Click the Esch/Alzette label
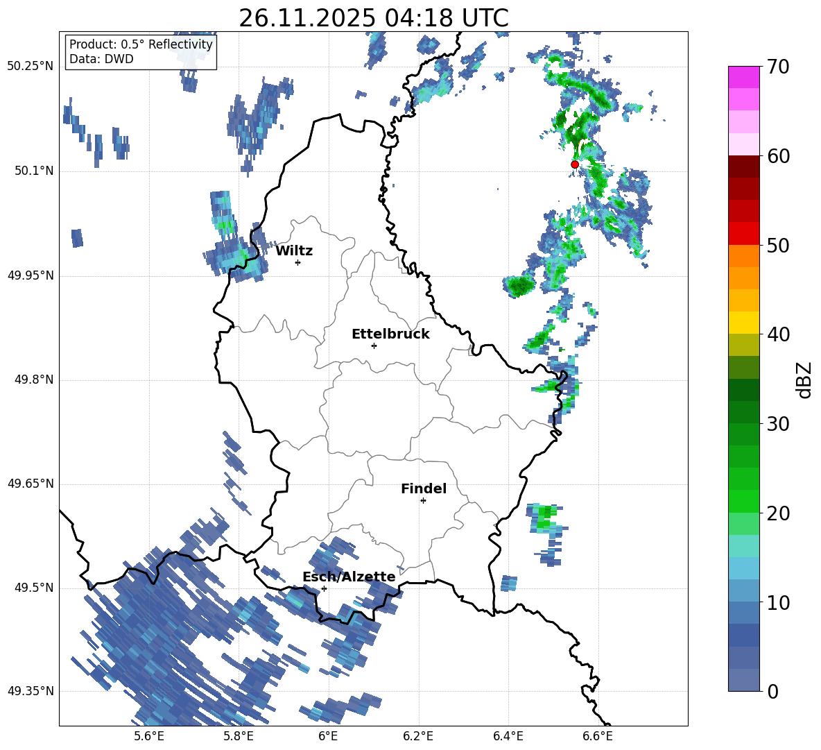 pyautogui.click(x=349, y=577)
